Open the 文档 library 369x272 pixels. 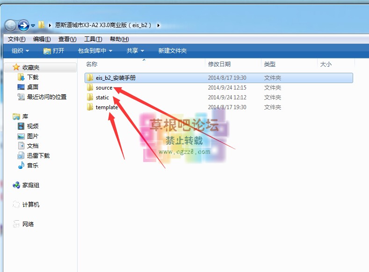[32, 146]
